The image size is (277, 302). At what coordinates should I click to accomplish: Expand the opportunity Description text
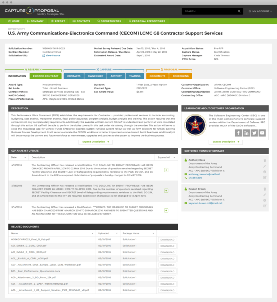tap(96, 142)
